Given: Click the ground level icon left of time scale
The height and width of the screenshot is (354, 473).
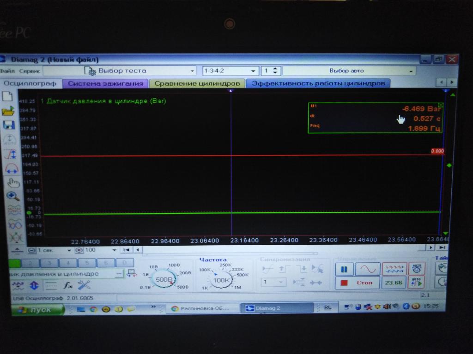Looking at the screenshot, I should pyautogui.click(x=17, y=250).
